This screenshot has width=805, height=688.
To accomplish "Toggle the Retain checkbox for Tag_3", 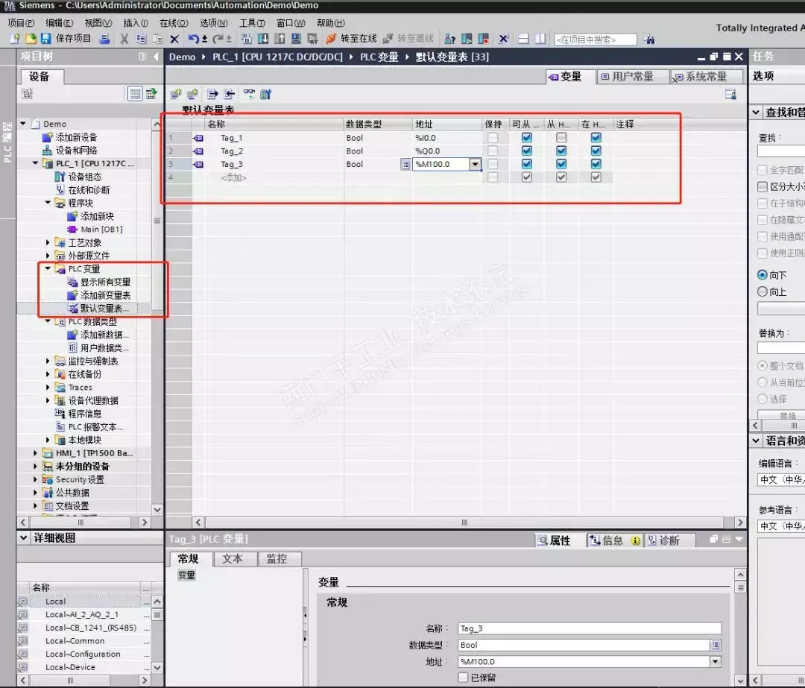I will tap(493, 164).
